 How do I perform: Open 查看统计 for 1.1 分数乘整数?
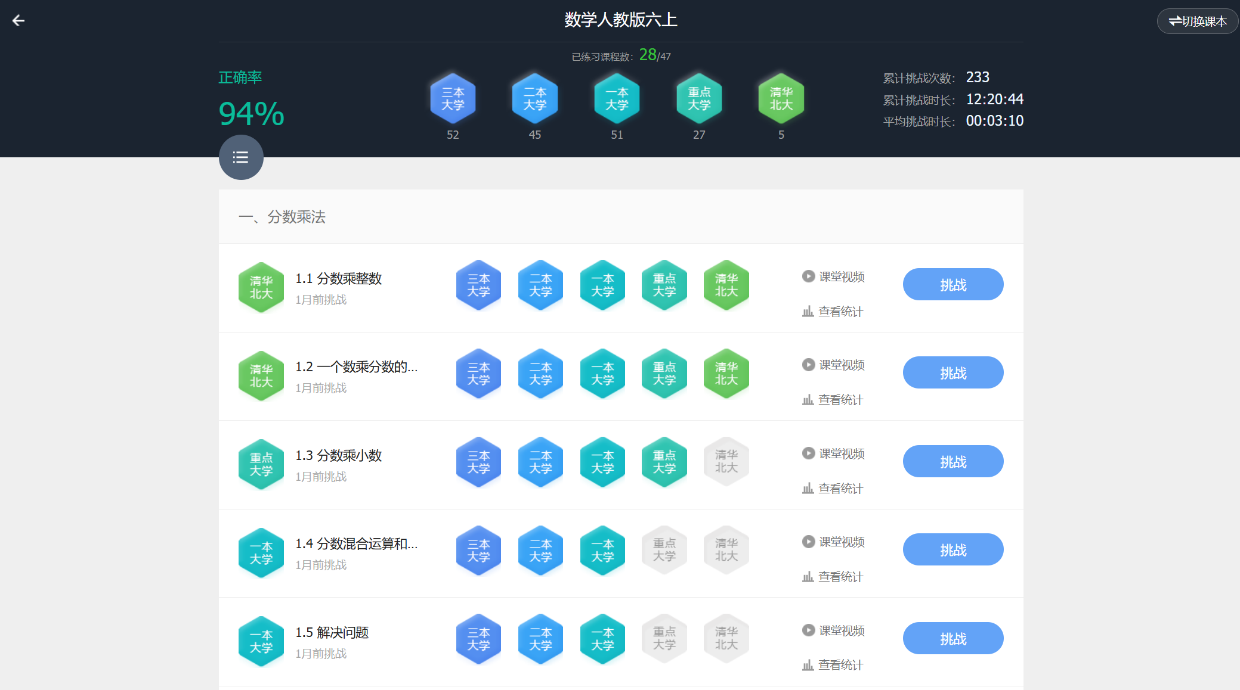coord(833,312)
